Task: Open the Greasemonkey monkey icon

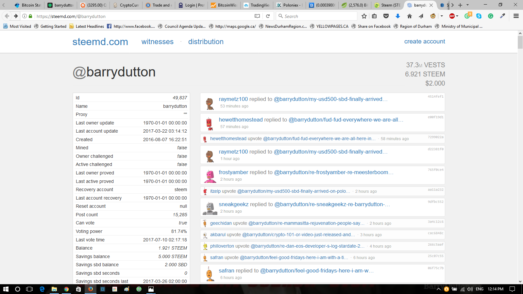Action: [x=433, y=16]
